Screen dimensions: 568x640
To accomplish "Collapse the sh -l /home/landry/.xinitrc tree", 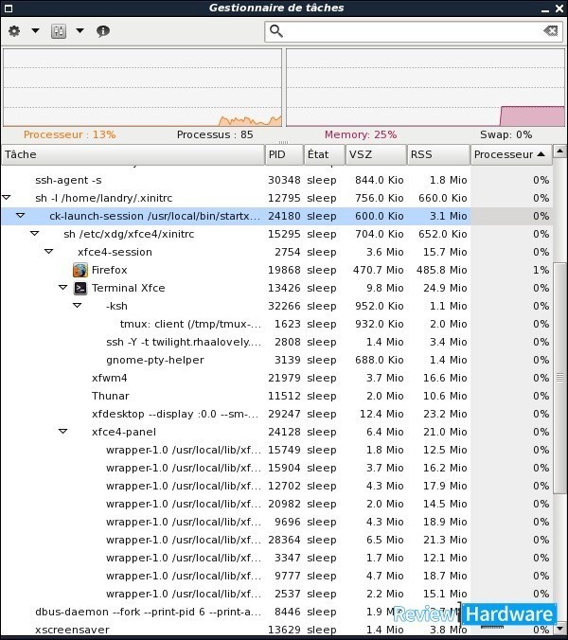I will (x=6, y=198).
